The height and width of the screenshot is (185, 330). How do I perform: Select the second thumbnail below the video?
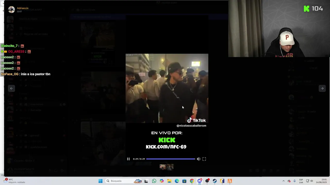tap(170, 167)
